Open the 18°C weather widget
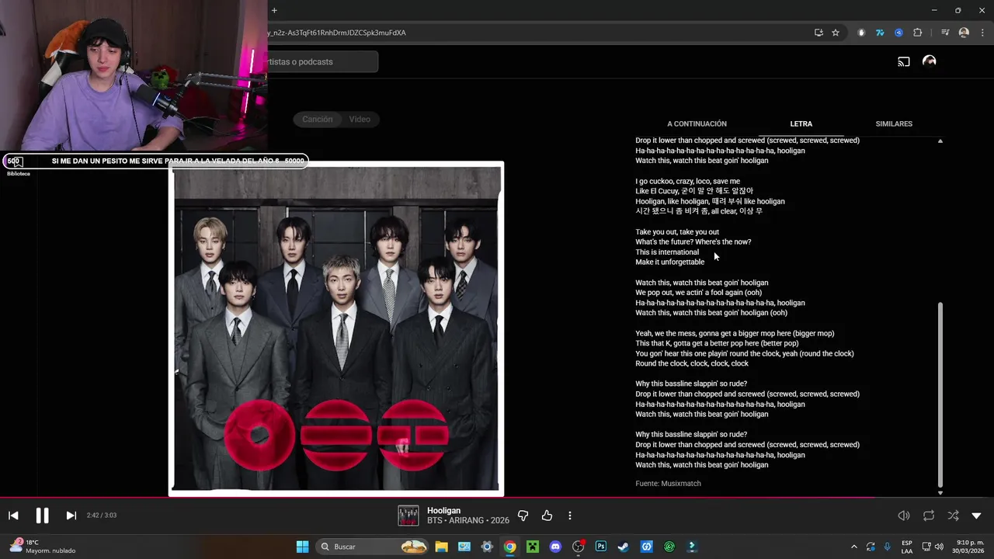This screenshot has height=559, width=994. [43, 547]
